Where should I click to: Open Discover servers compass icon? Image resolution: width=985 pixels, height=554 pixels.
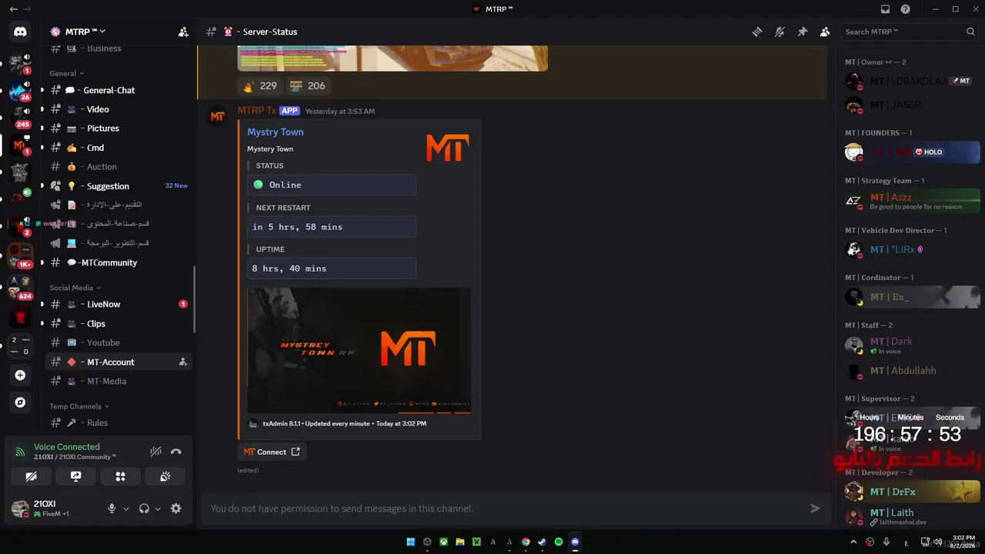[20, 402]
